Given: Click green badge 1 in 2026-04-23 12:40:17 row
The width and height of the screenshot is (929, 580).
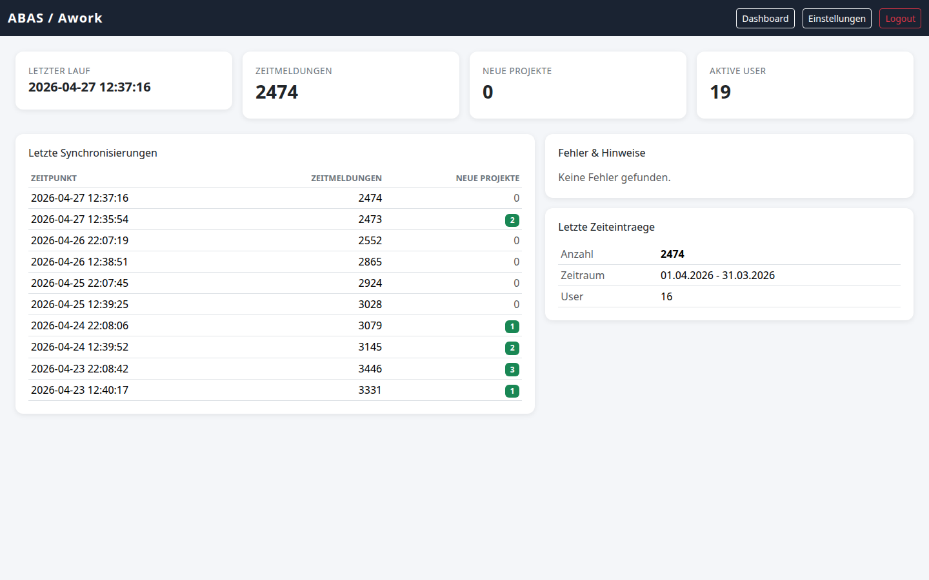Looking at the screenshot, I should click(512, 391).
